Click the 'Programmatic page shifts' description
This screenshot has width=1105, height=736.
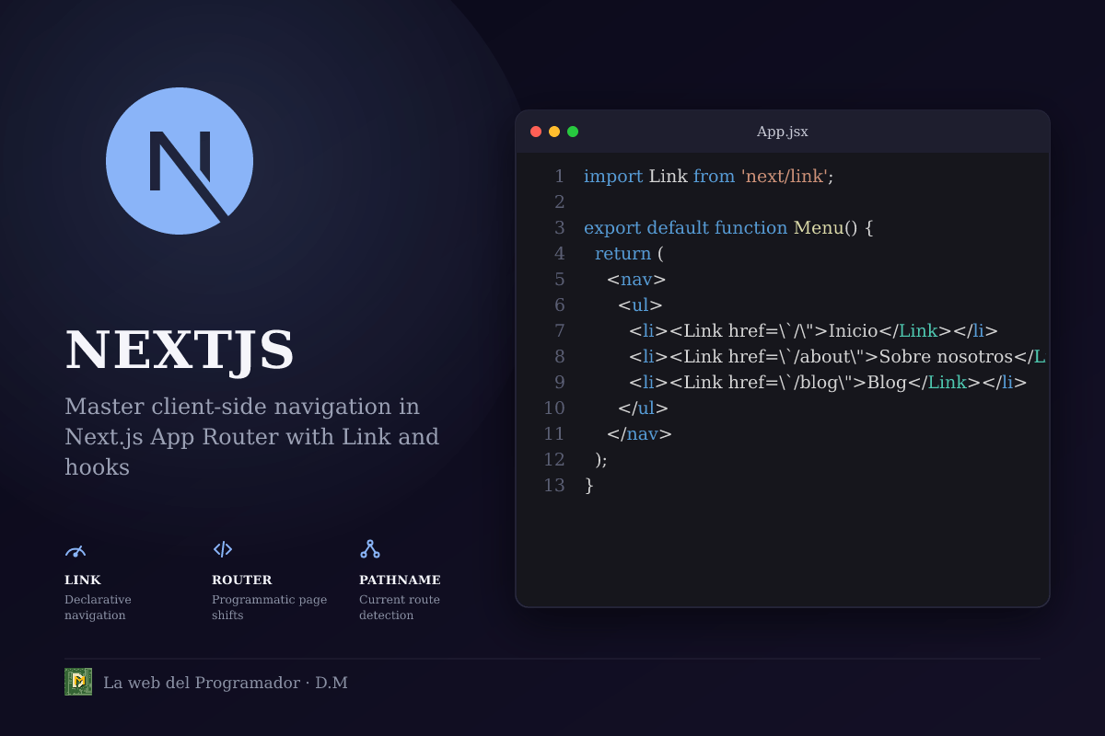tap(269, 607)
